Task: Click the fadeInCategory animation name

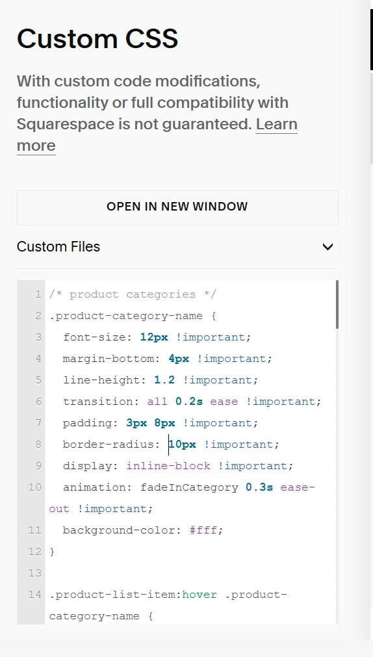Action: pos(189,487)
